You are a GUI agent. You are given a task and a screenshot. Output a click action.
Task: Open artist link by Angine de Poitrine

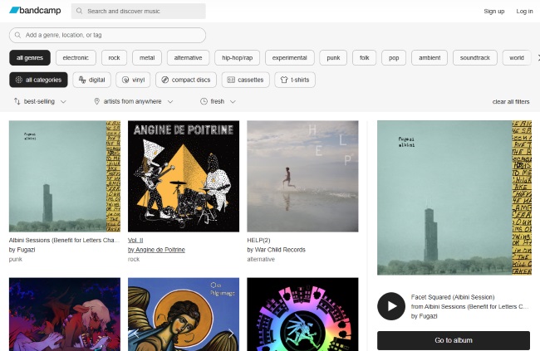pyautogui.click(x=156, y=250)
